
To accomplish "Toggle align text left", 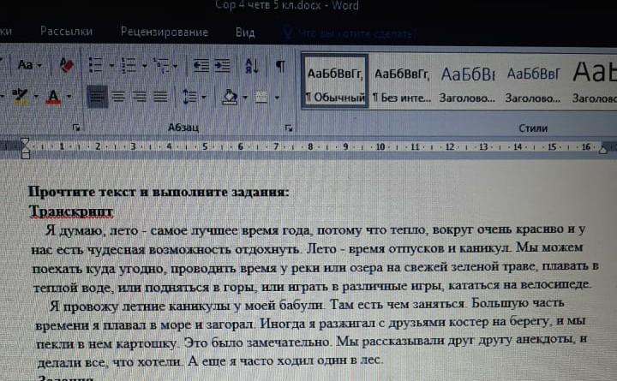I will point(97,97).
